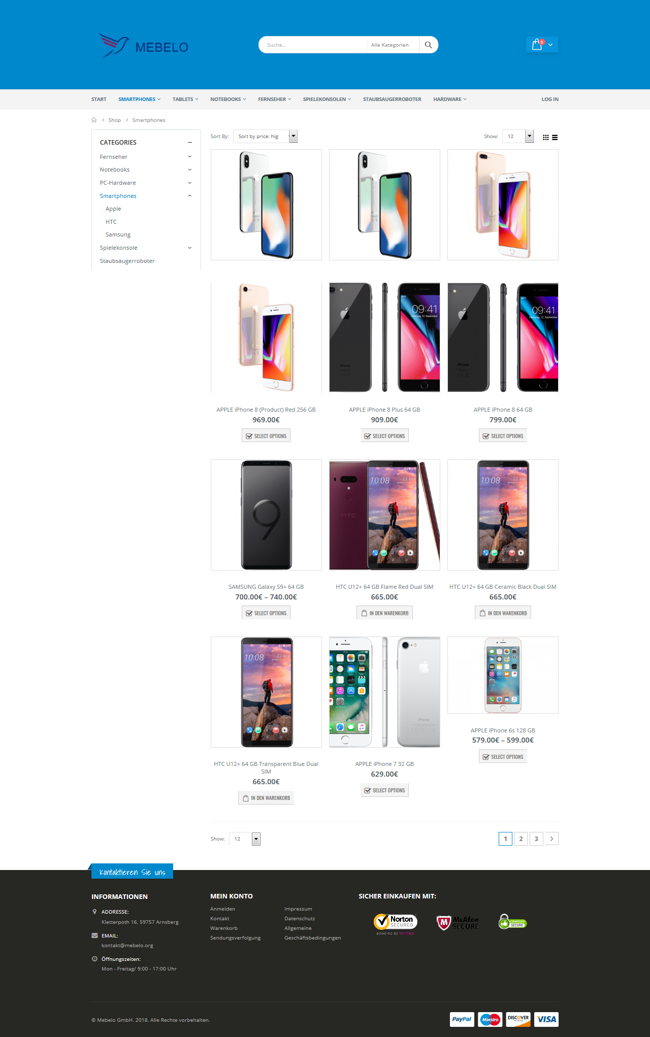Screen dimensions: 650x1037
Task: Open the top Show count dropdown
Action: coord(518,136)
